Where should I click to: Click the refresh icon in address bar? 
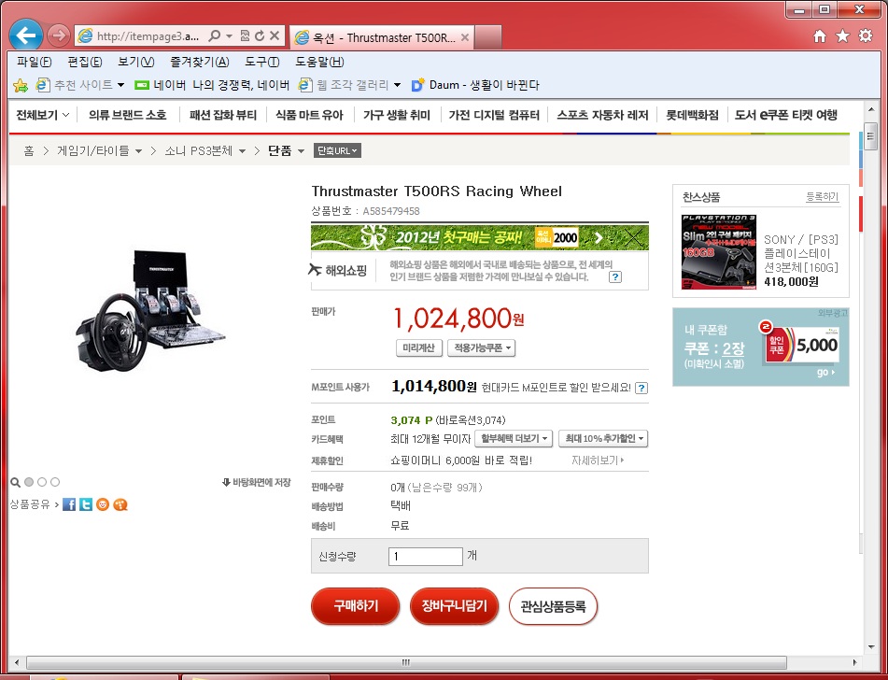260,35
